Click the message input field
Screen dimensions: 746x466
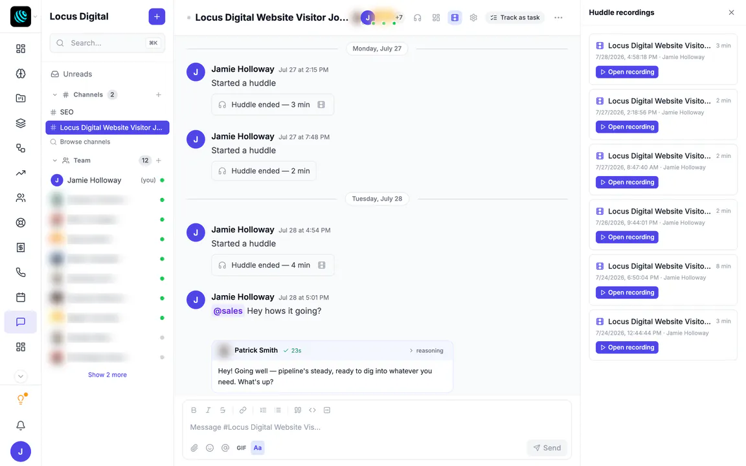click(x=377, y=427)
